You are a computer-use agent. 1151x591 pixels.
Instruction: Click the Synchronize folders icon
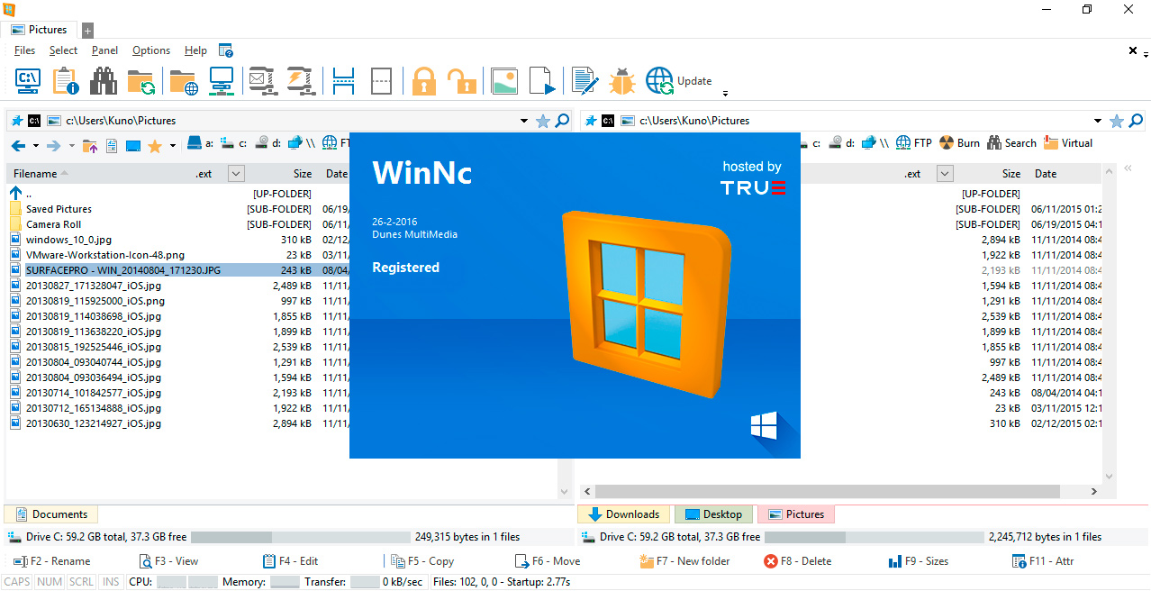pos(142,80)
